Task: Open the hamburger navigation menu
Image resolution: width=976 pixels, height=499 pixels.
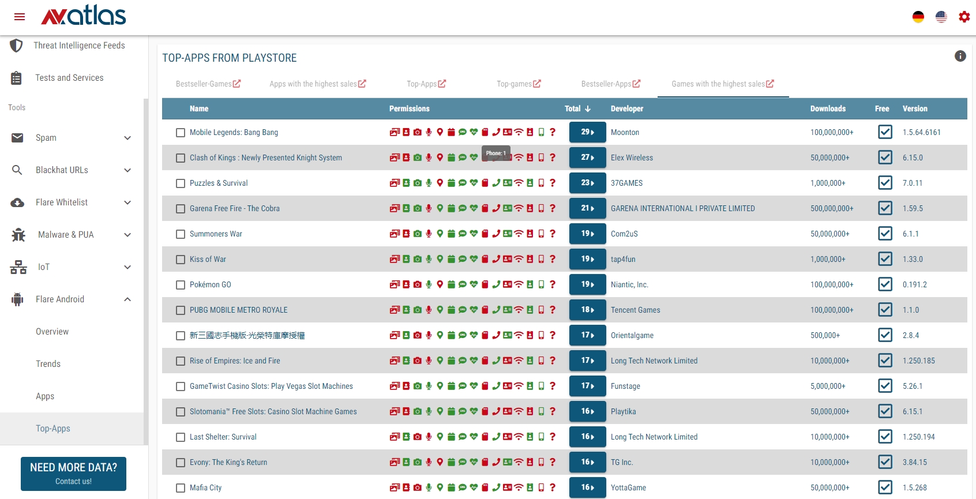Action: 20,17
